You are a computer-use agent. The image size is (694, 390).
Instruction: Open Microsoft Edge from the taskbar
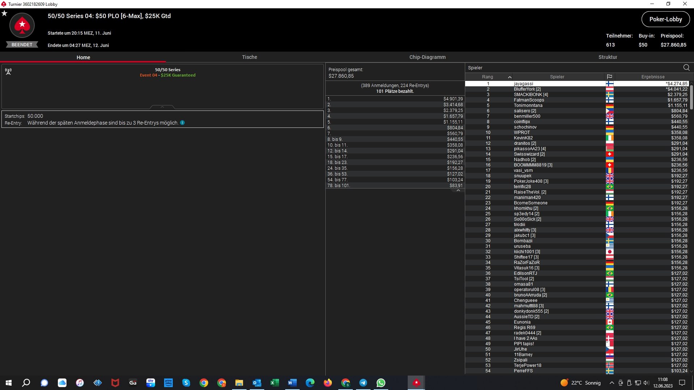(310, 383)
